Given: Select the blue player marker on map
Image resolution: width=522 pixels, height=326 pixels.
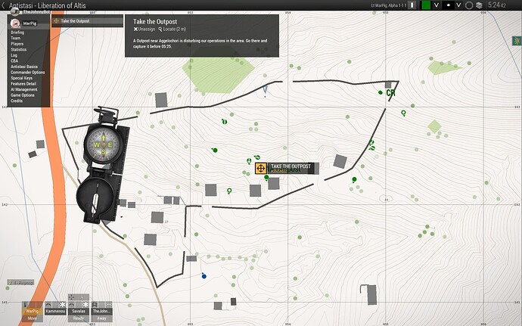Looking at the screenshot, I should pos(204,276).
